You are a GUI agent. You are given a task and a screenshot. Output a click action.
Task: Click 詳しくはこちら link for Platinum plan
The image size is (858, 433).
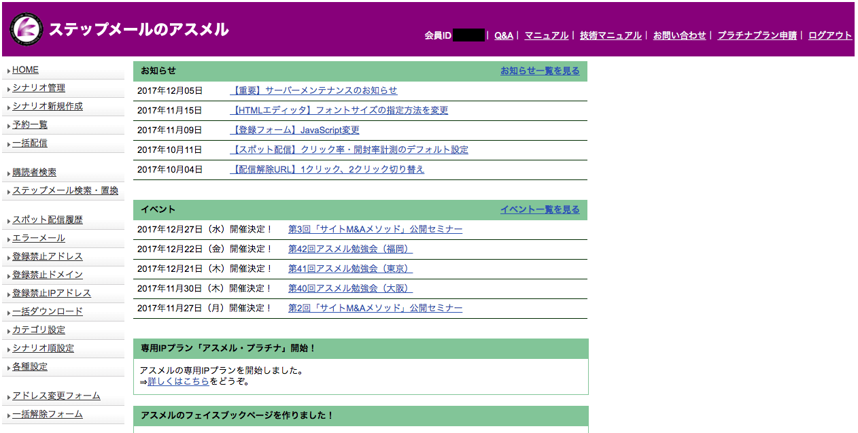pyautogui.click(x=178, y=381)
